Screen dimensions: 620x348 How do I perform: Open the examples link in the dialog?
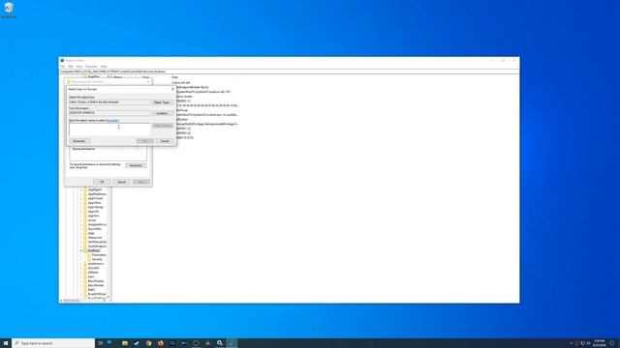(112, 120)
